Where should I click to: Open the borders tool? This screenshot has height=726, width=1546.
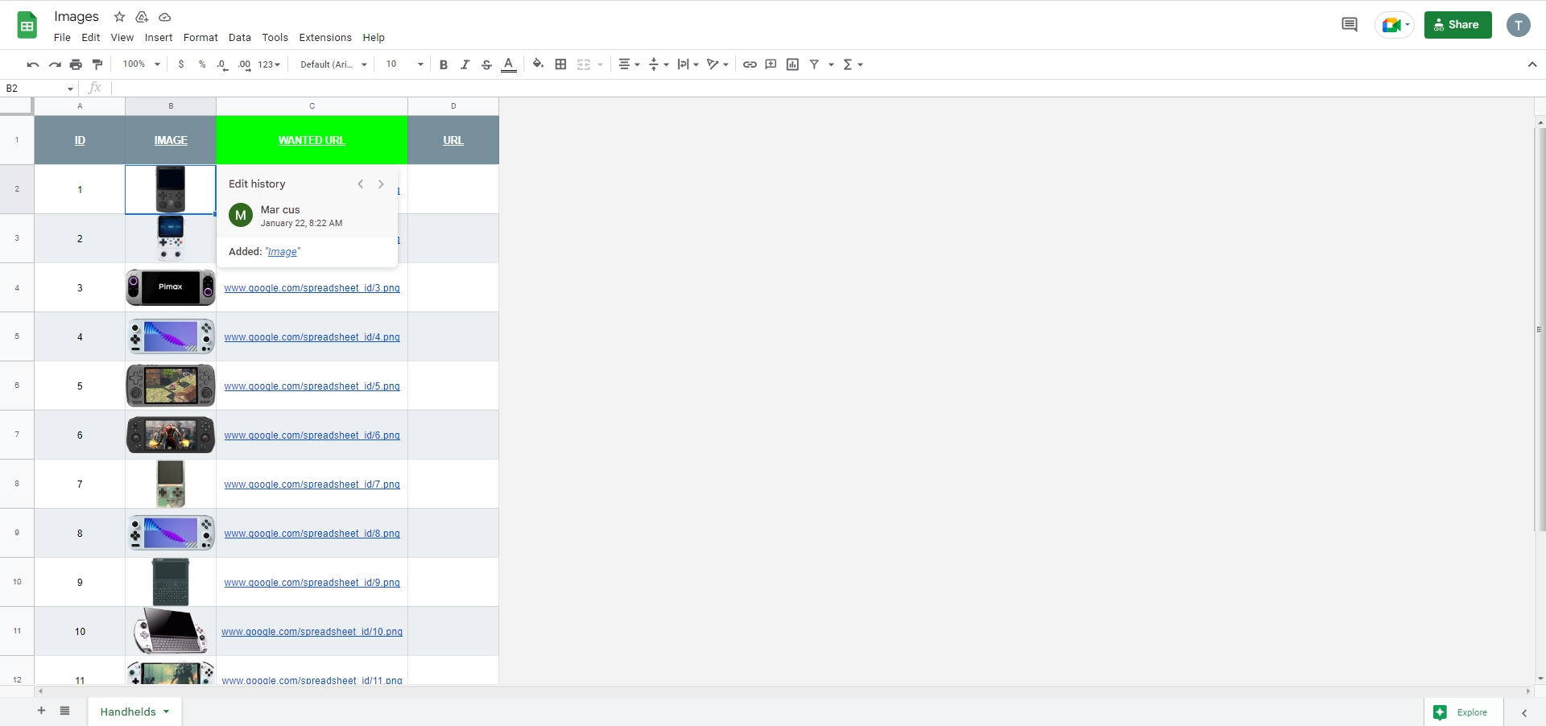561,64
